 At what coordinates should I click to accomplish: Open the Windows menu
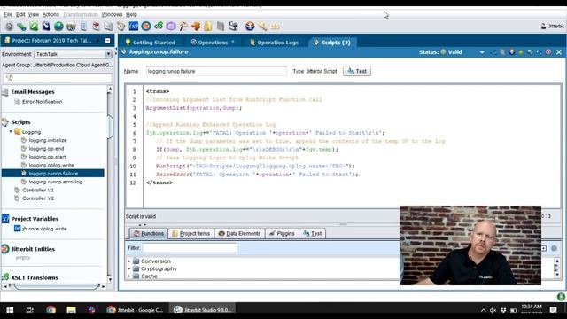click(112, 14)
